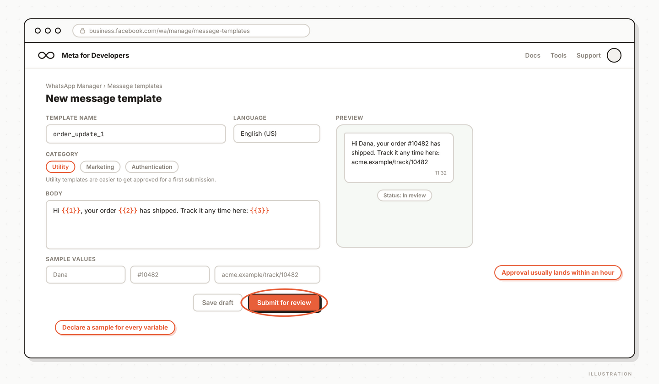659x384 pixels.
Task: Select the Marketing category chip
Action: point(100,167)
